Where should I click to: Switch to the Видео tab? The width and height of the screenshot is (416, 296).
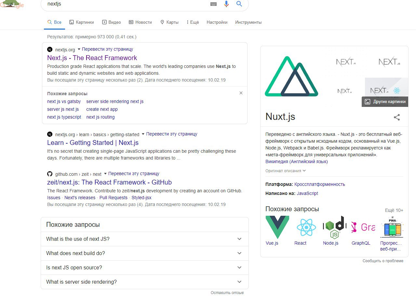click(111, 22)
